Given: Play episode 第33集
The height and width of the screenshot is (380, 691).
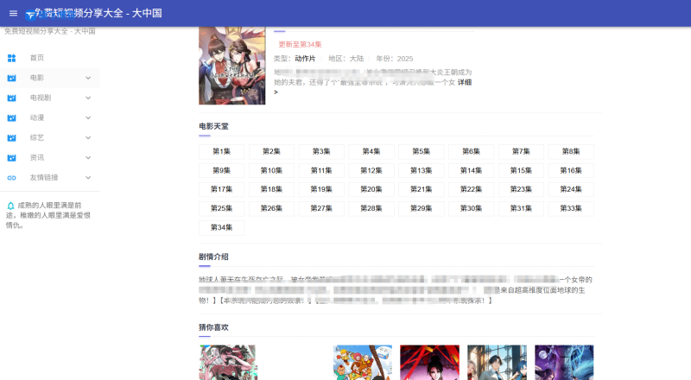Looking at the screenshot, I should click(x=571, y=208).
